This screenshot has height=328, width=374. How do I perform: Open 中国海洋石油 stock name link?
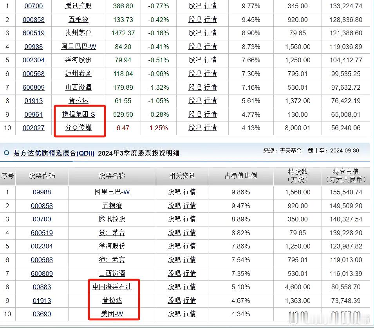tap(112, 287)
